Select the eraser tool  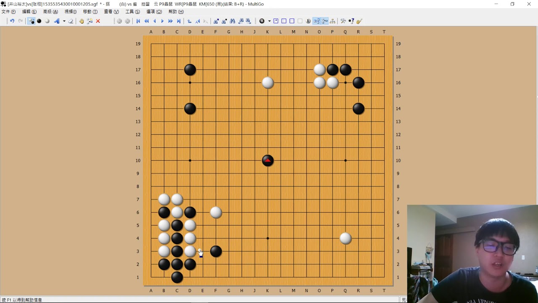point(71,21)
